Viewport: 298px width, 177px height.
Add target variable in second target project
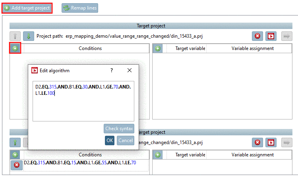pos(158,155)
